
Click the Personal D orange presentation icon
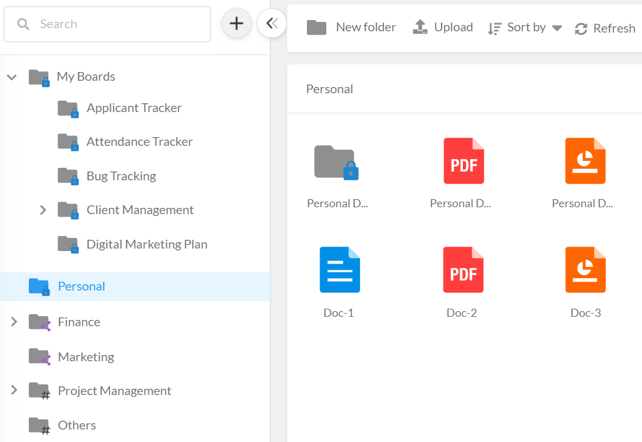coord(585,161)
